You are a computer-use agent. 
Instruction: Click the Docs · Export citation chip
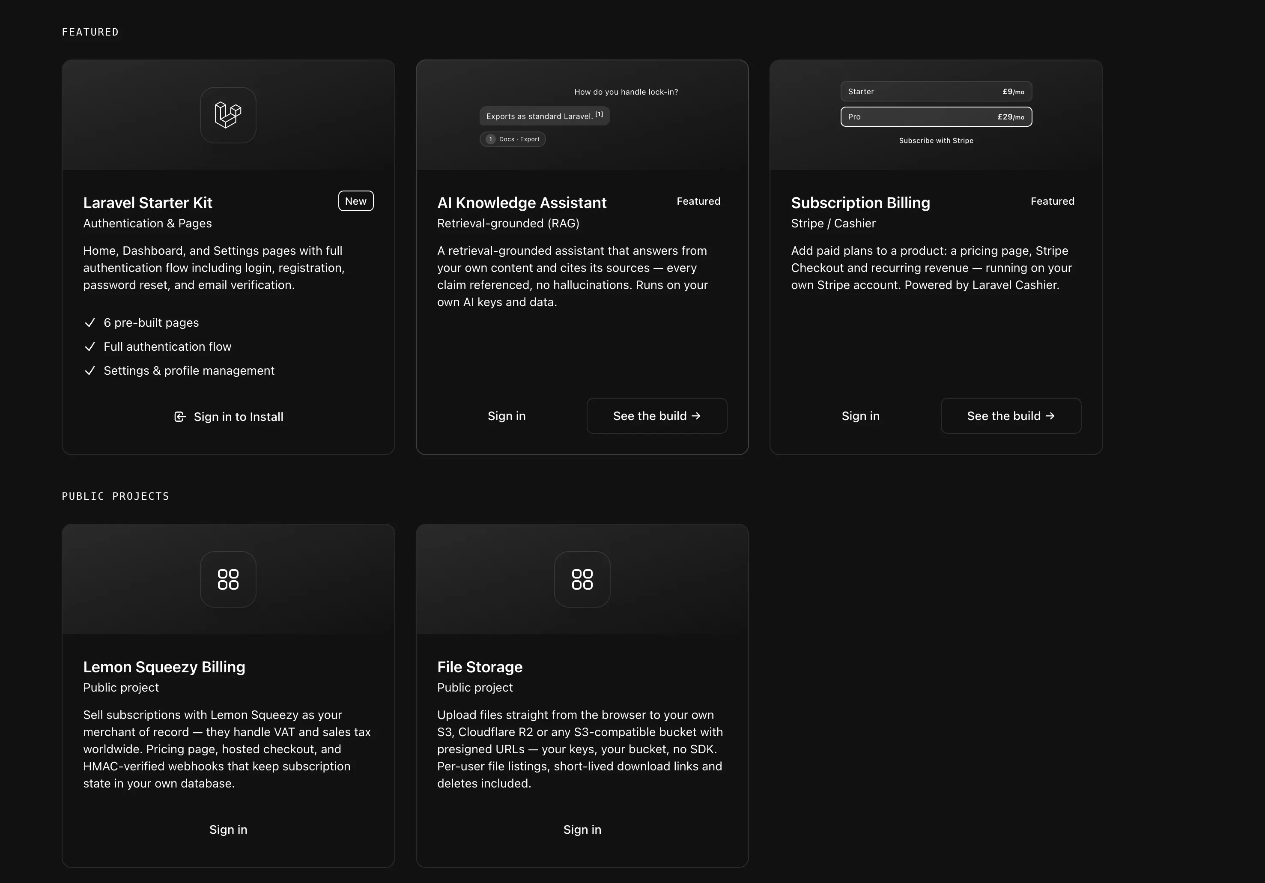tap(513, 139)
